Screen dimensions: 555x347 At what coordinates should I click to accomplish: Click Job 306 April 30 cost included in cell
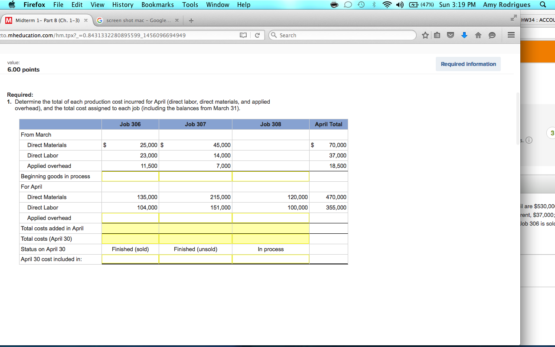tap(131, 259)
